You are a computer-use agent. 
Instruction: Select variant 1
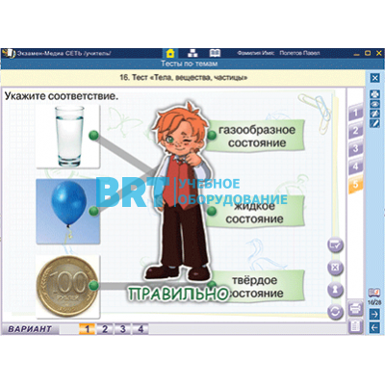[x=87, y=329]
